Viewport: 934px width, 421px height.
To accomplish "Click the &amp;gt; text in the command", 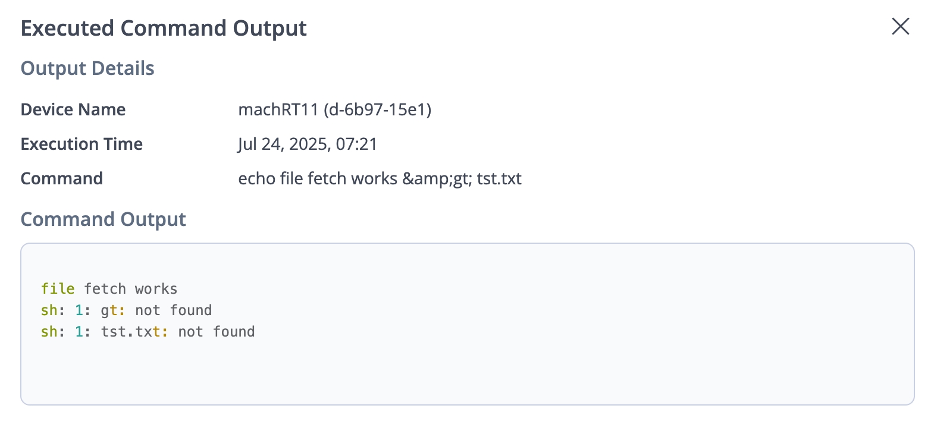I will pyautogui.click(x=437, y=178).
